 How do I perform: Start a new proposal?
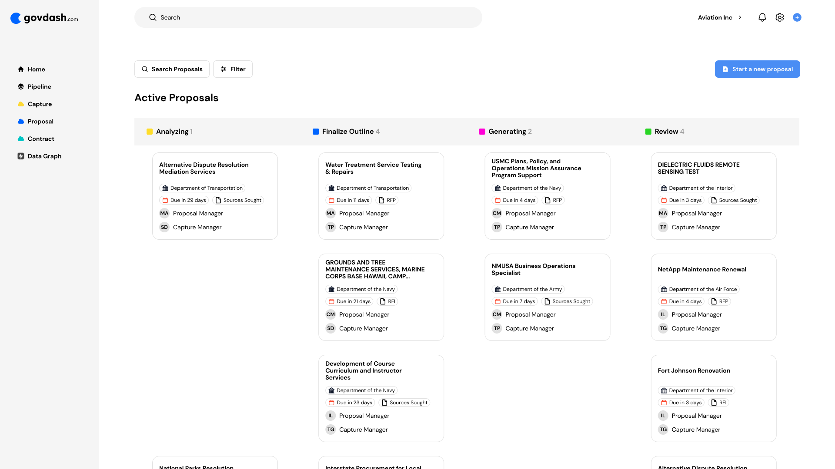pos(757,69)
